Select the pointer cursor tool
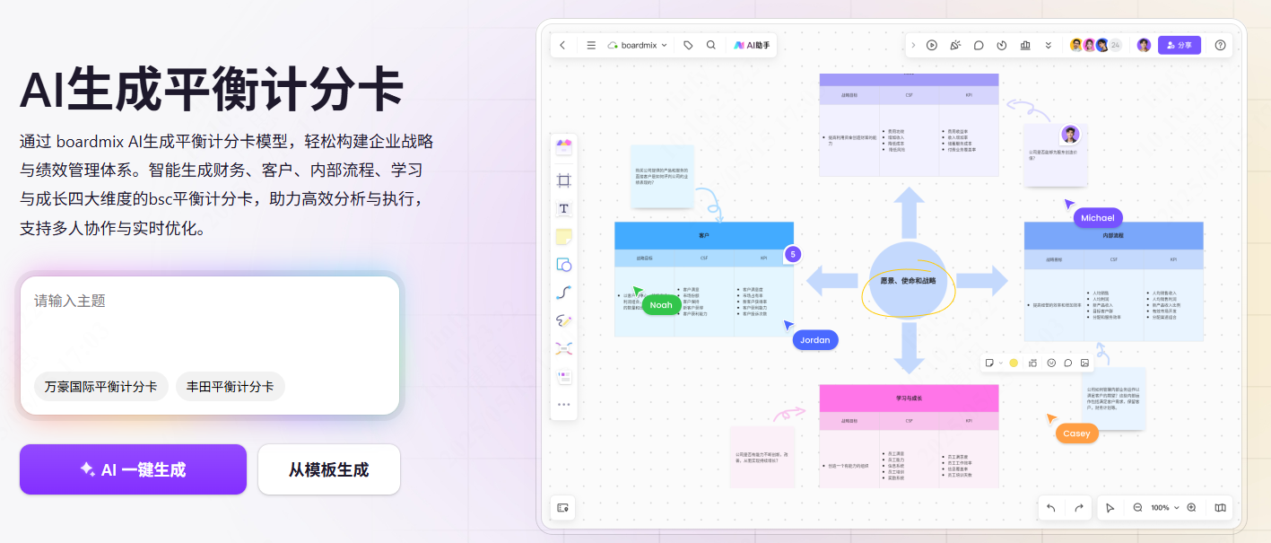1271x543 pixels. 1110,508
